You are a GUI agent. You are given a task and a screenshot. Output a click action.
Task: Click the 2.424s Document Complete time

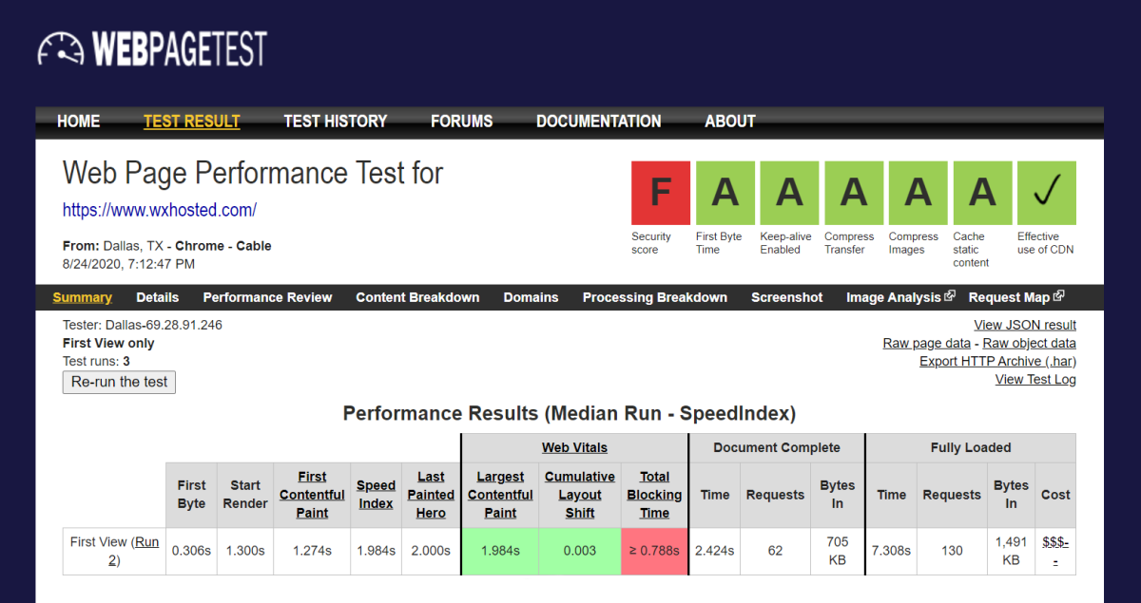tap(715, 551)
